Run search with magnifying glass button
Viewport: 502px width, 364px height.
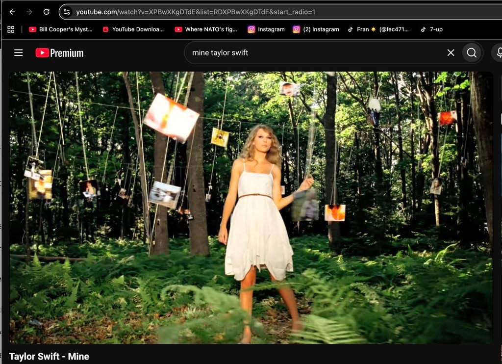[x=472, y=52]
